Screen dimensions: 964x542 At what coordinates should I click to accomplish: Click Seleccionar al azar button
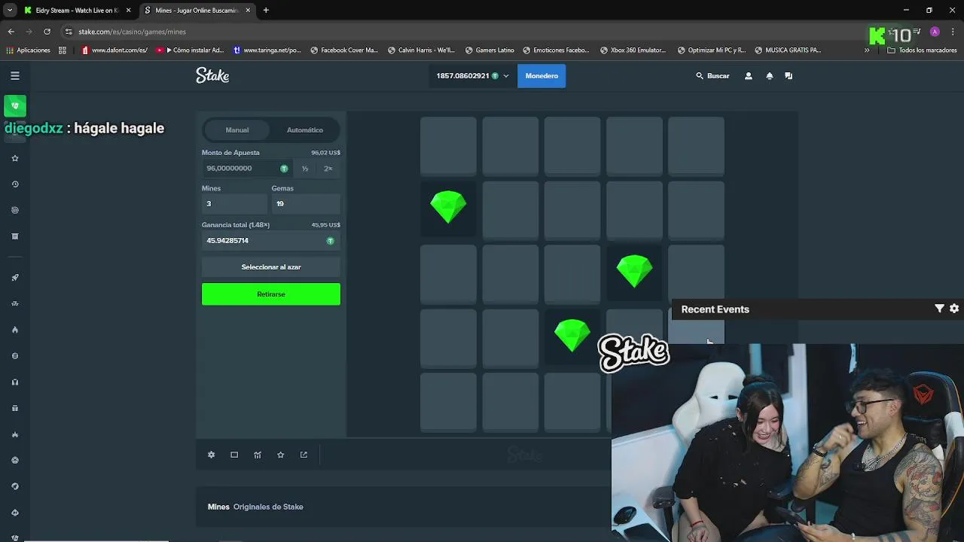(271, 267)
